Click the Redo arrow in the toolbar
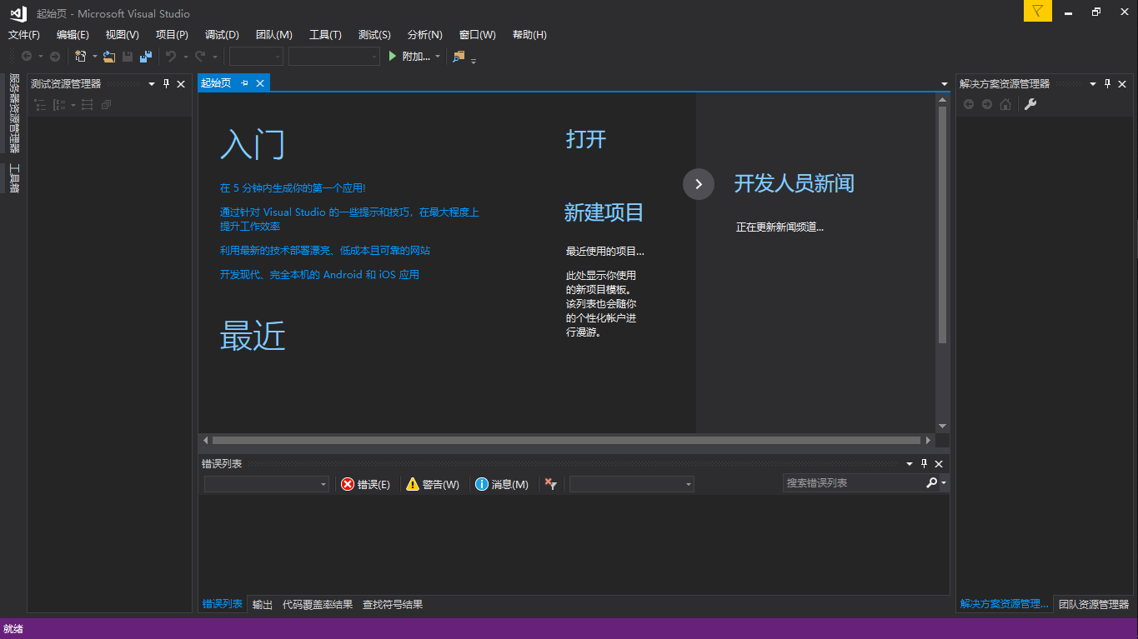The width and height of the screenshot is (1138, 639). pyautogui.click(x=200, y=57)
